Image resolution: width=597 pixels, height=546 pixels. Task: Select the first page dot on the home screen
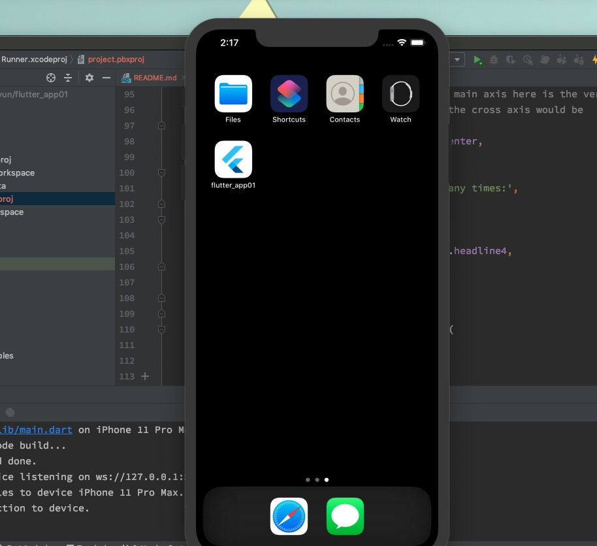(308, 480)
